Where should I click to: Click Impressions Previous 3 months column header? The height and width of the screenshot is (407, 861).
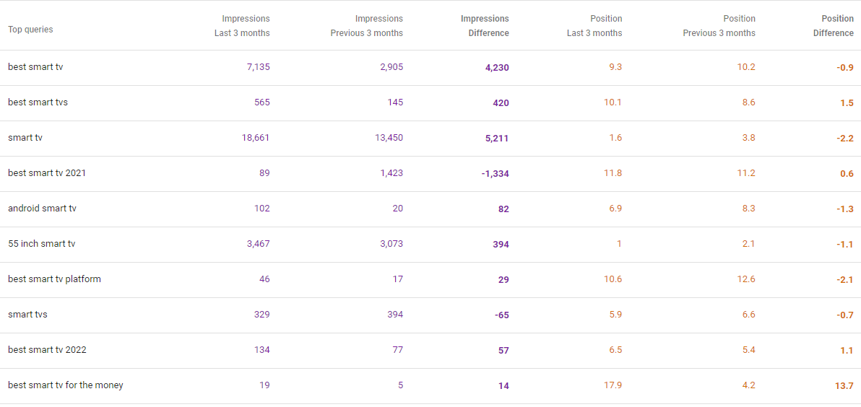point(367,26)
